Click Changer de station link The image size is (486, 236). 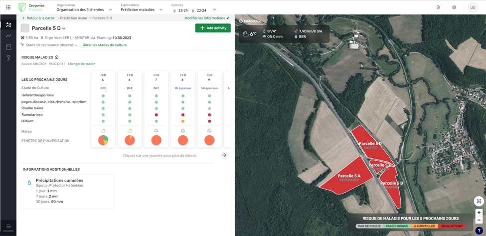tap(81, 64)
